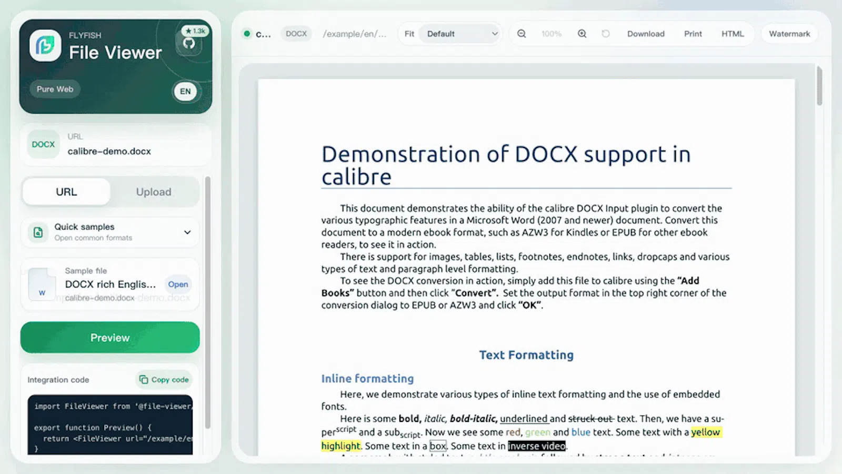Click the Word sample file icon
This screenshot has height=474, width=842.
pos(42,285)
